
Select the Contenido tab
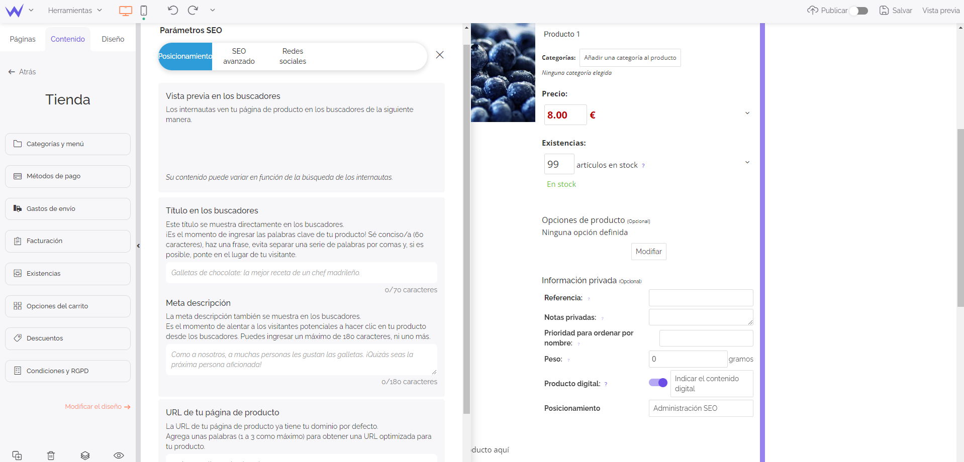[x=68, y=39]
